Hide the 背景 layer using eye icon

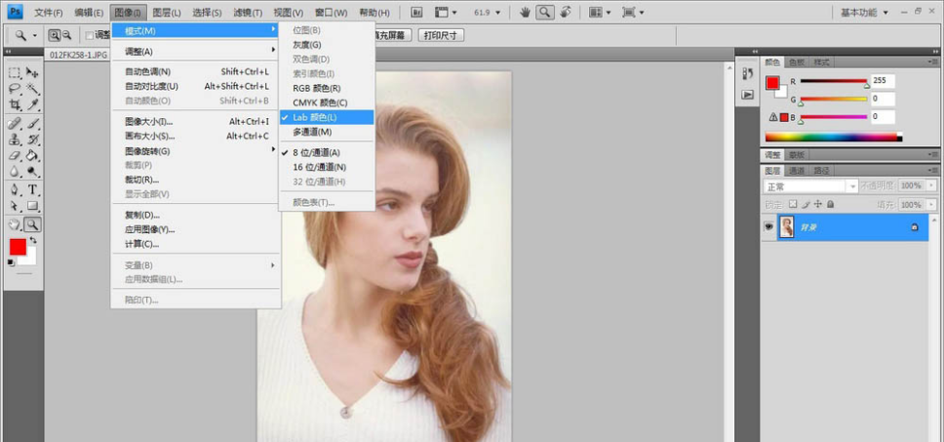coord(769,226)
